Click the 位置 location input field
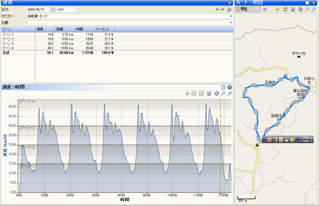 point(128,23)
